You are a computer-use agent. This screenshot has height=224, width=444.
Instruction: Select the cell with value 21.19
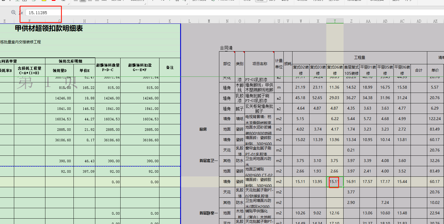point(301,88)
